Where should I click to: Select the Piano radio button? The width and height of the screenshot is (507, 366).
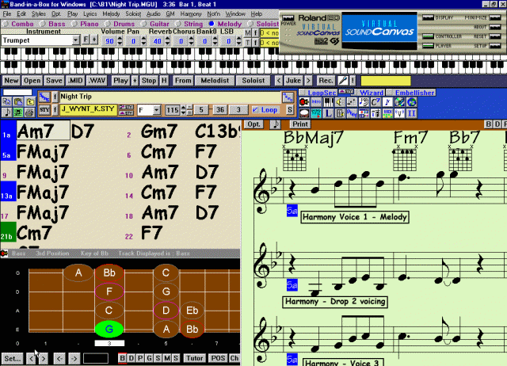click(x=74, y=24)
